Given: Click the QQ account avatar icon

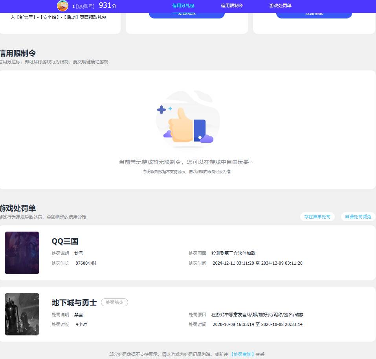Looking at the screenshot, I should click(x=62, y=6).
